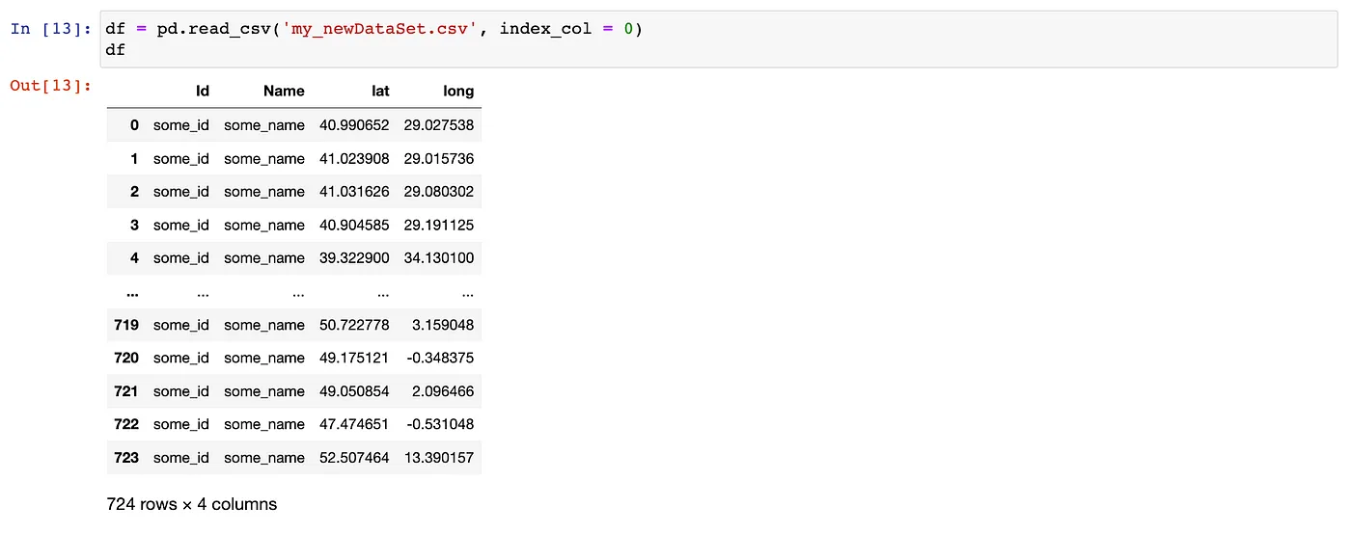Screen dimensions: 1351x534
Task: Click the ellipsis in the index column
Action: click(131, 292)
